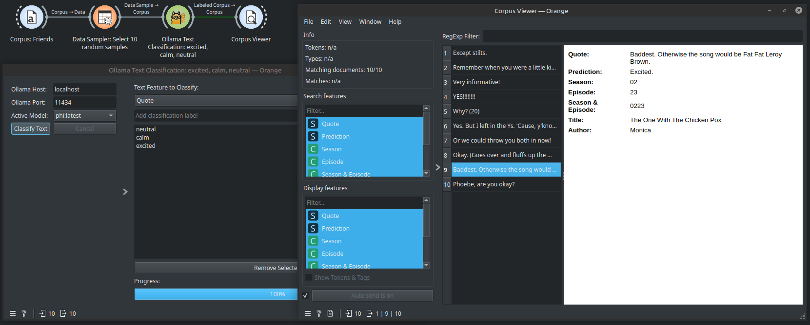
Task: Open the Active Model dropdown
Action: [84, 115]
